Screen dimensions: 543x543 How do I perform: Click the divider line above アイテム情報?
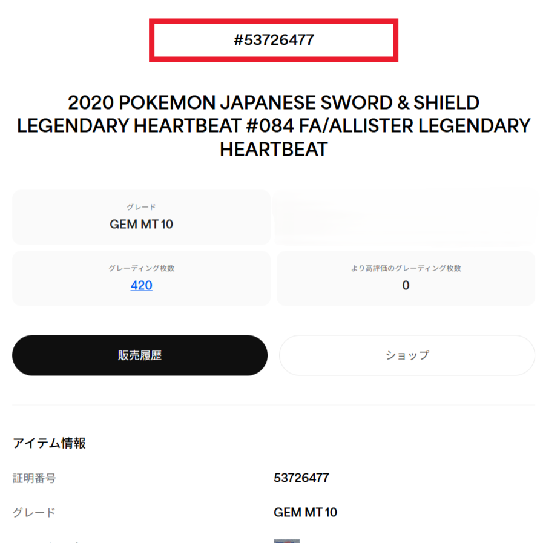[274, 405]
